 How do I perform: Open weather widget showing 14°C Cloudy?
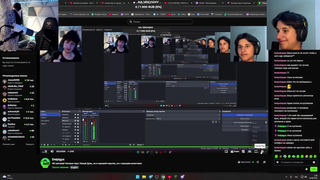pyautogui.click(x=8, y=177)
